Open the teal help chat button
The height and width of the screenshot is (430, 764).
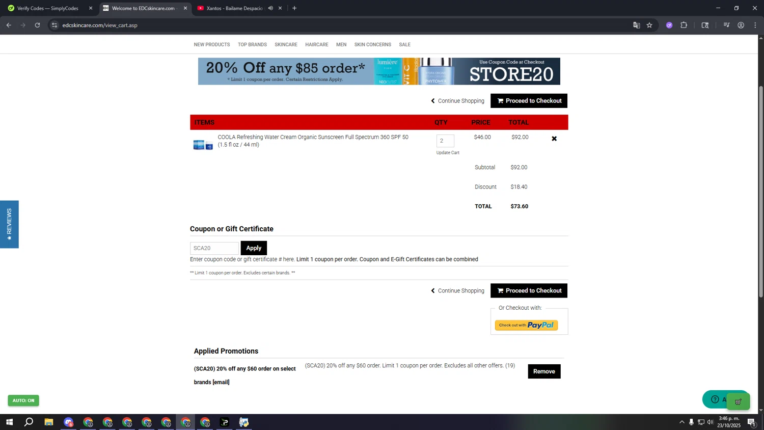coord(715,399)
